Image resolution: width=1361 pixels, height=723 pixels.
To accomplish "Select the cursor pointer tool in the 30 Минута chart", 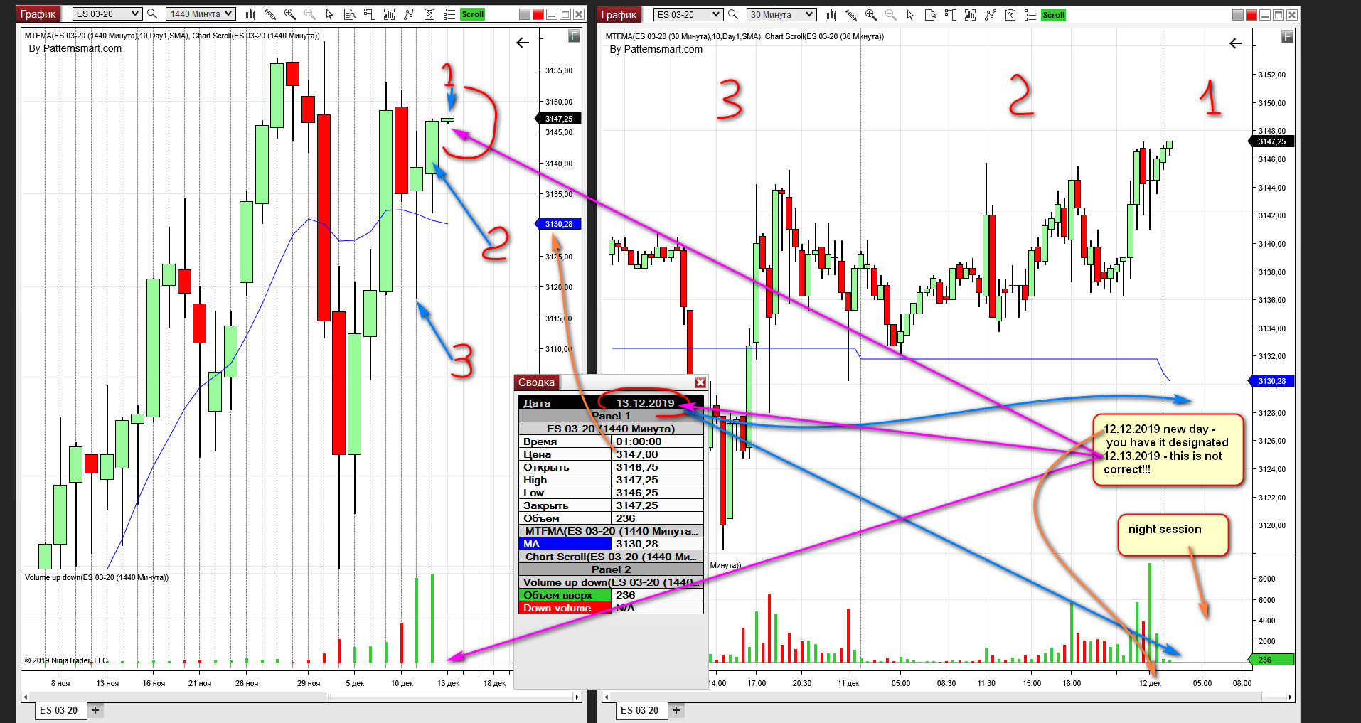I will [x=910, y=14].
